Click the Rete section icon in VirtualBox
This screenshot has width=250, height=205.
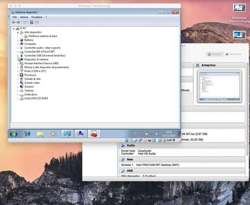(x=123, y=160)
